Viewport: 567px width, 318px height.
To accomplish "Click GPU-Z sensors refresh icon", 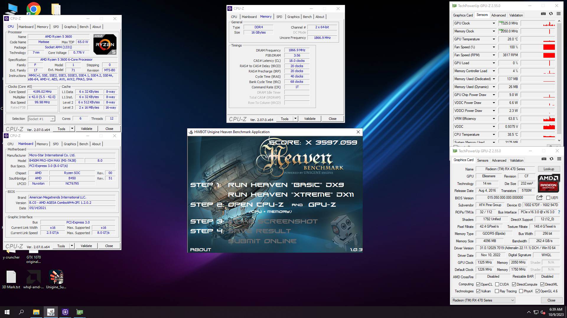I will [551, 14].
